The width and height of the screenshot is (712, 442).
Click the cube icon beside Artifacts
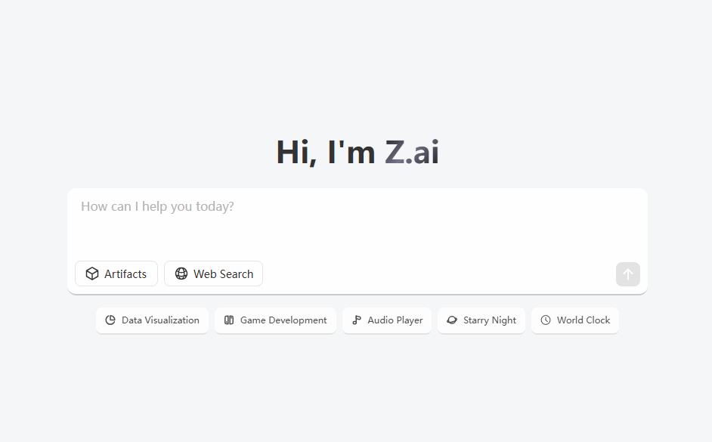click(x=92, y=274)
